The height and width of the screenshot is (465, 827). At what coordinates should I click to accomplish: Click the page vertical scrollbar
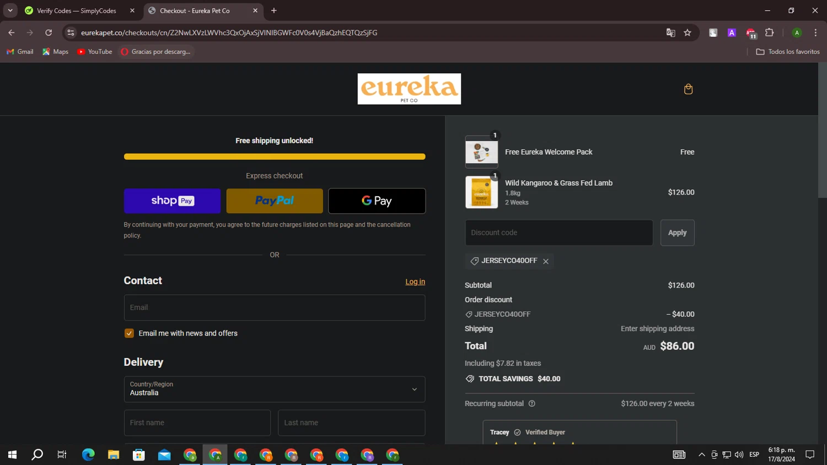[x=822, y=131]
